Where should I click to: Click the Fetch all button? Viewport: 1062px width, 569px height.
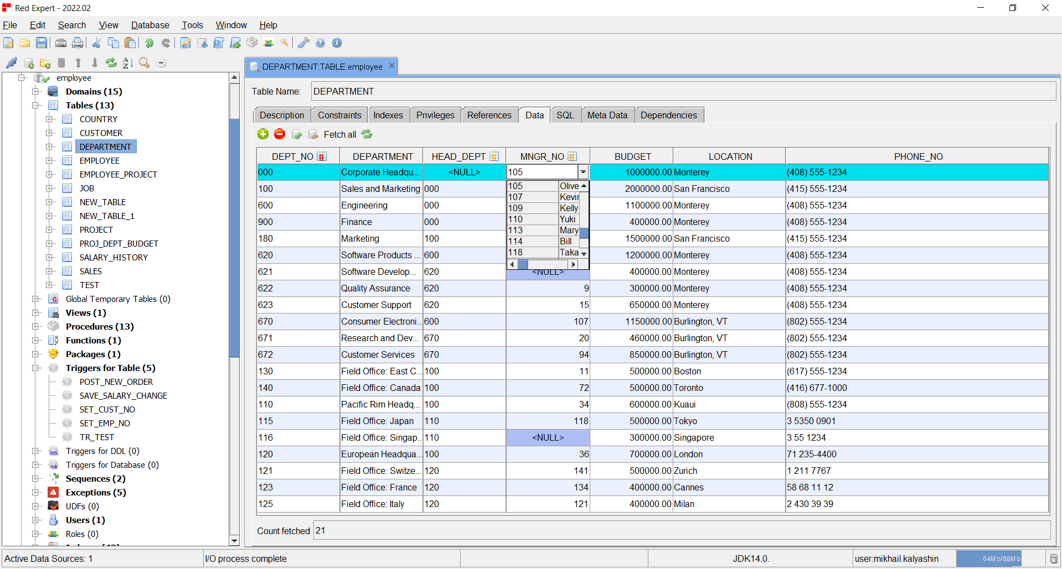click(x=339, y=134)
